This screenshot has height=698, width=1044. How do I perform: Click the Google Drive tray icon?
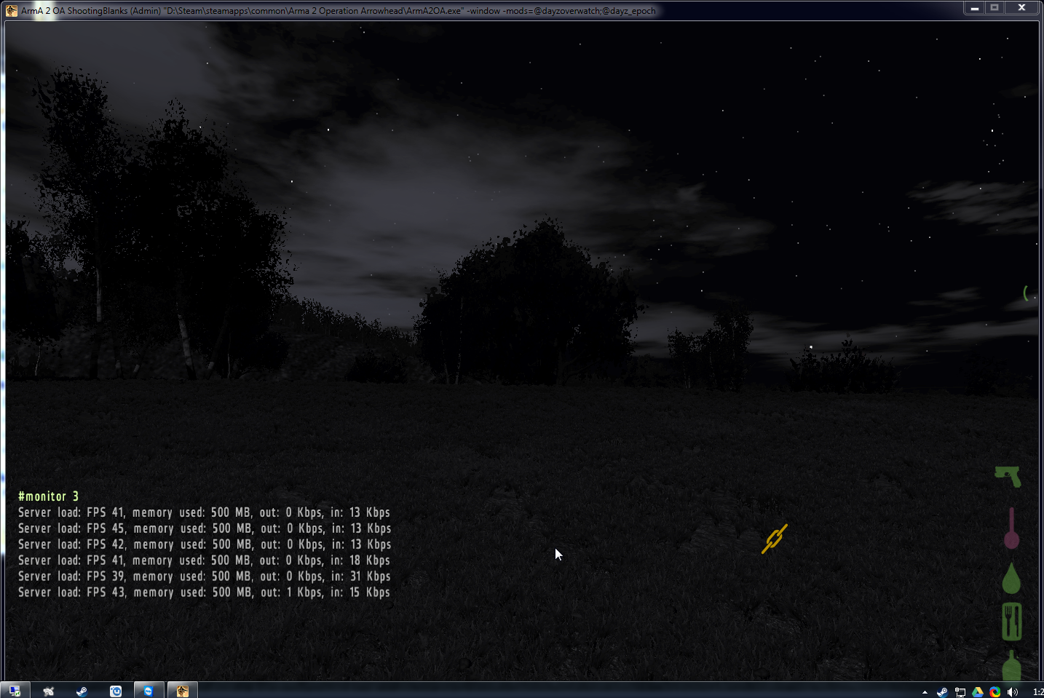[x=978, y=692]
